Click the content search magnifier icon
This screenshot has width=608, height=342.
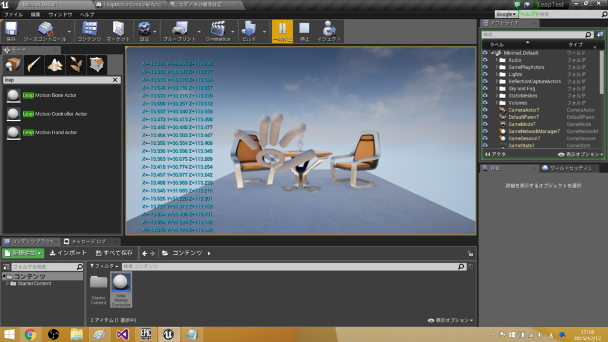[461, 267]
